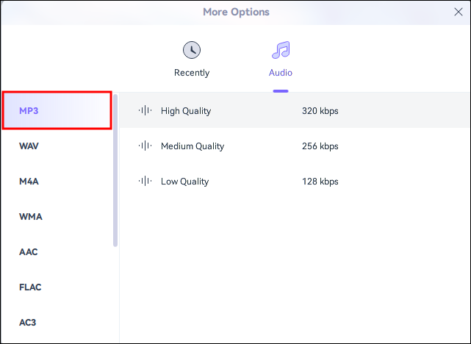Select the MP3 format

click(x=57, y=110)
